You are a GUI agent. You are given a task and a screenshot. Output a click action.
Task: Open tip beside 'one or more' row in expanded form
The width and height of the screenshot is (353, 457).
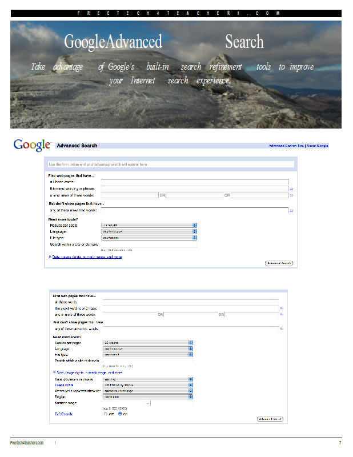(282, 315)
